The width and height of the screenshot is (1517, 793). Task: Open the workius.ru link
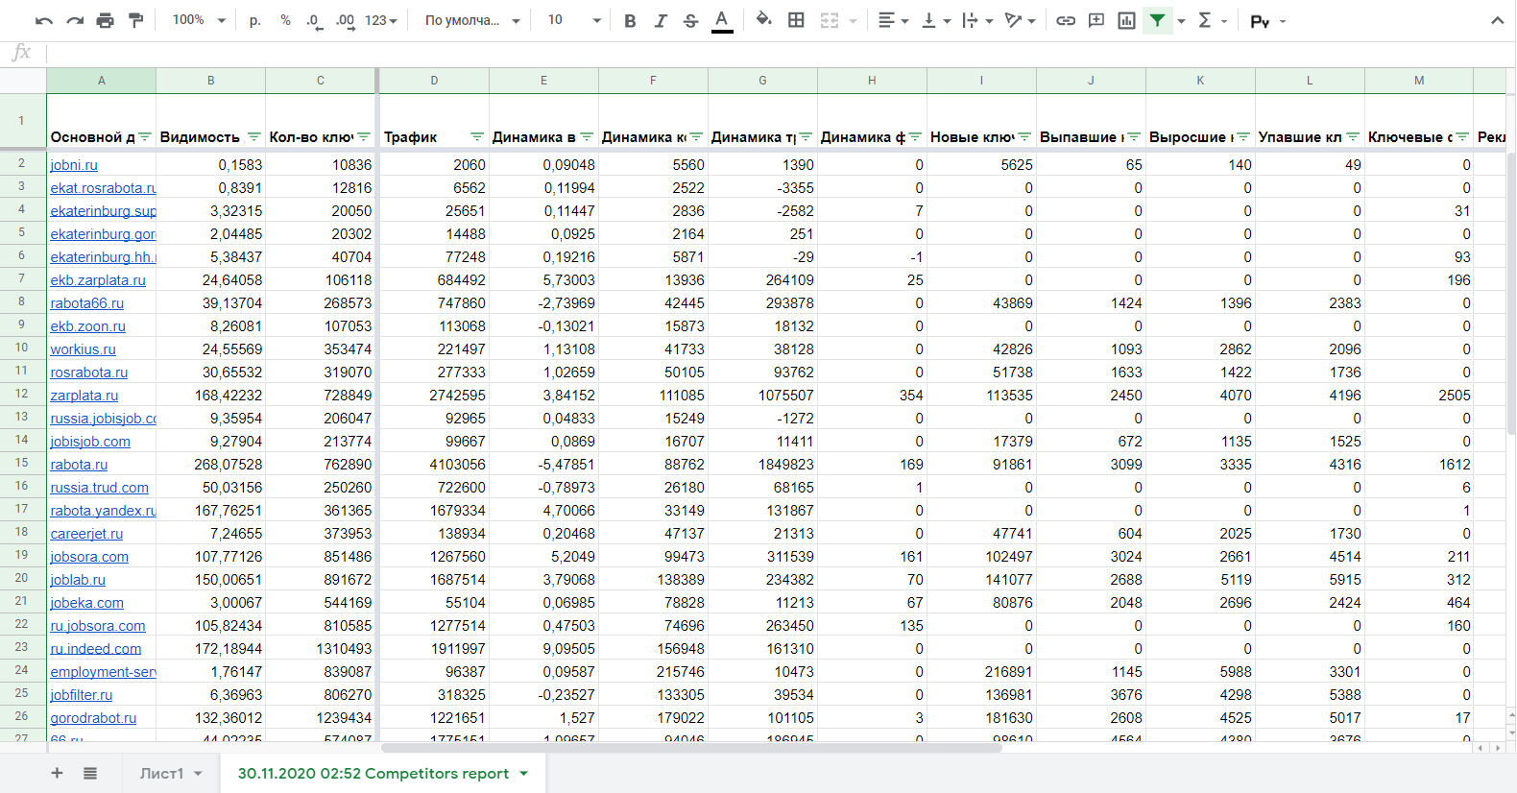[x=83, y=349]
